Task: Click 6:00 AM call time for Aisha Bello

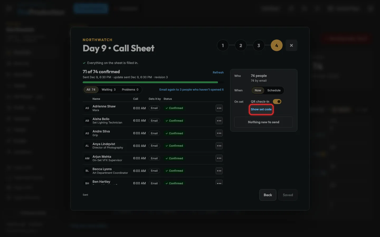Action: pyautogui.click(x=139, y=121)
